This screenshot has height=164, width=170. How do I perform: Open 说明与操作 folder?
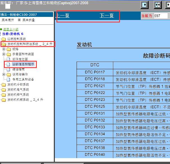[x=20, y=74]
